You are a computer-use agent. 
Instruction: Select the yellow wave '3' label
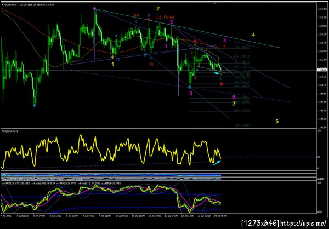234,103
